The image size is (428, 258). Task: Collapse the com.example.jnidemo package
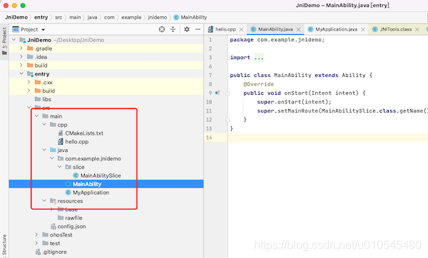point(52,158)
